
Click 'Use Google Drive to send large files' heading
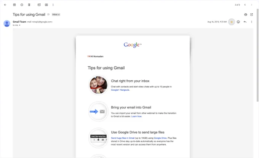click(137, 132)
